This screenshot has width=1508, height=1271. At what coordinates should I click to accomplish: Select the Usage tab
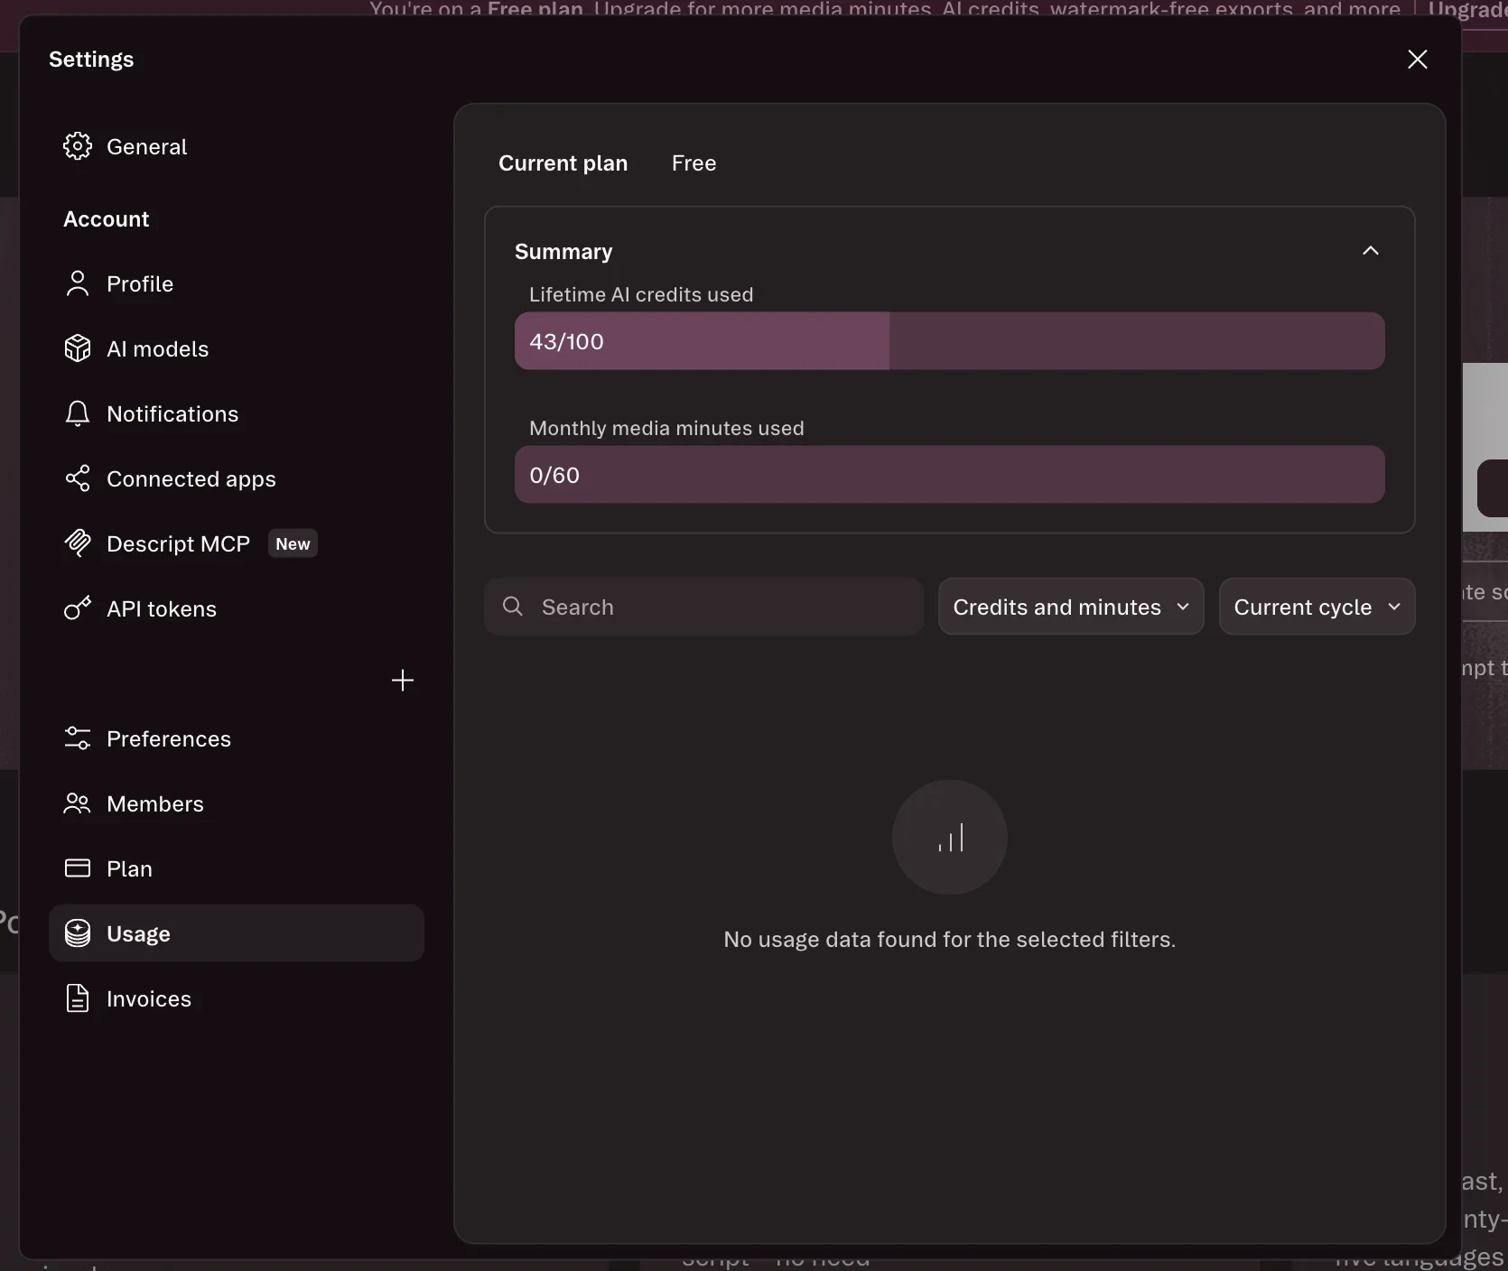(237, 933)
